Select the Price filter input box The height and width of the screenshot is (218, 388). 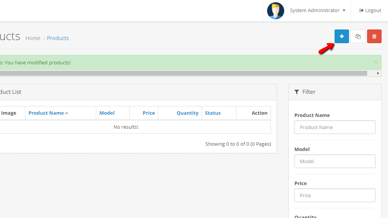click(335, 195)
